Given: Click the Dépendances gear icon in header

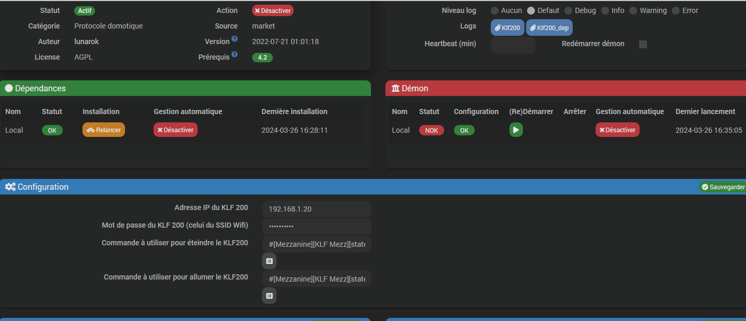Looking at the screenshot, I should [9, 88].
